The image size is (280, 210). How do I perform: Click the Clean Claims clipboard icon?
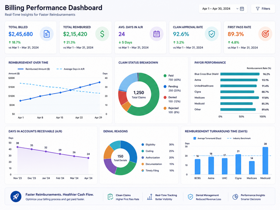tap(110, 197)
